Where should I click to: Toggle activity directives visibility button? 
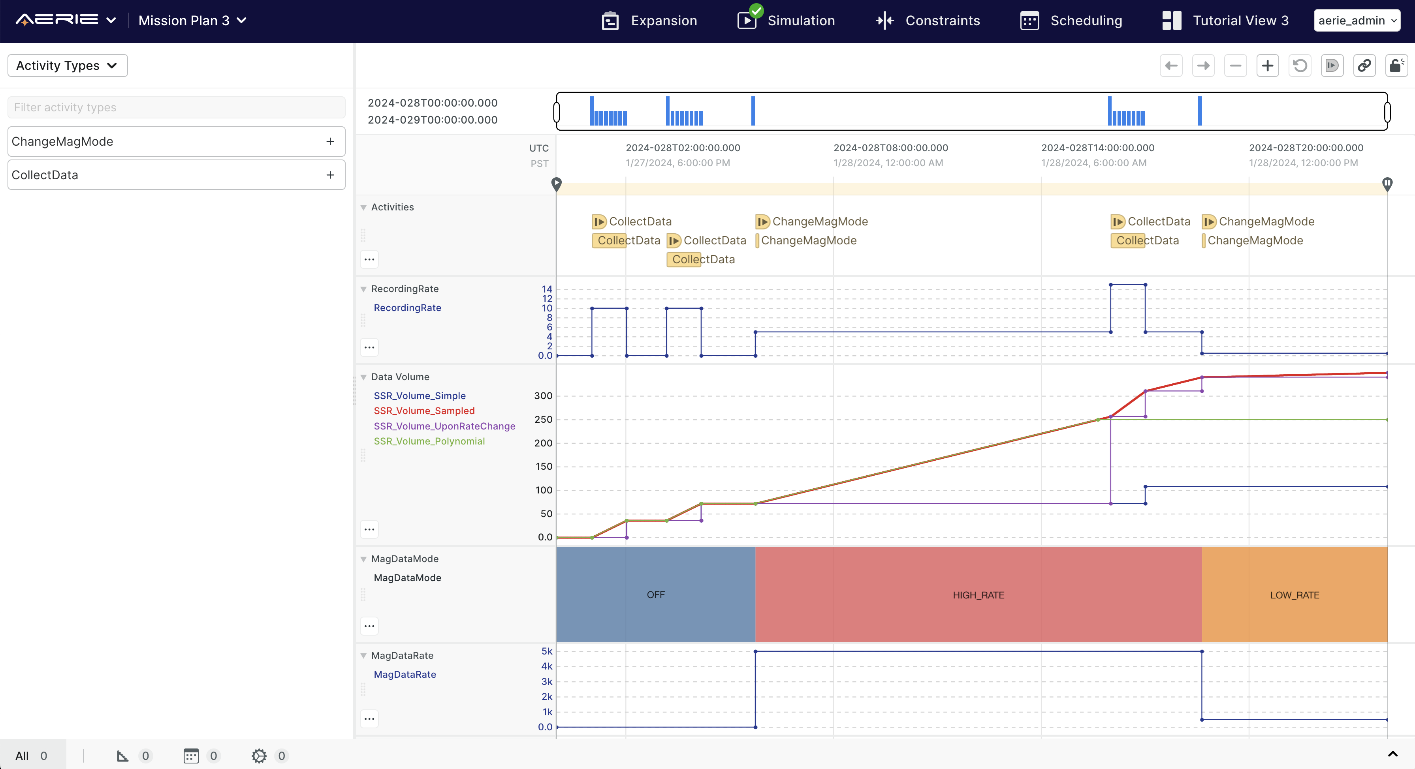[1332, 66]
